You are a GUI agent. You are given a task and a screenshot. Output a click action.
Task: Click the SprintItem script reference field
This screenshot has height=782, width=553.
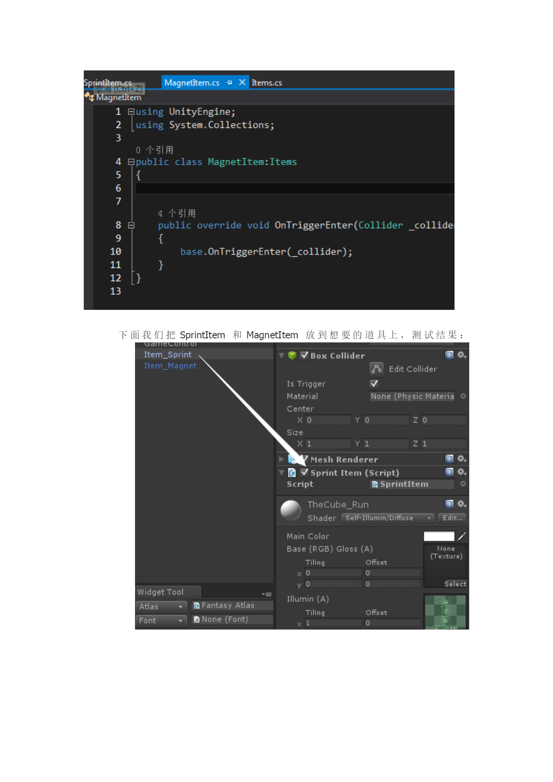click(x=412, y=484)
